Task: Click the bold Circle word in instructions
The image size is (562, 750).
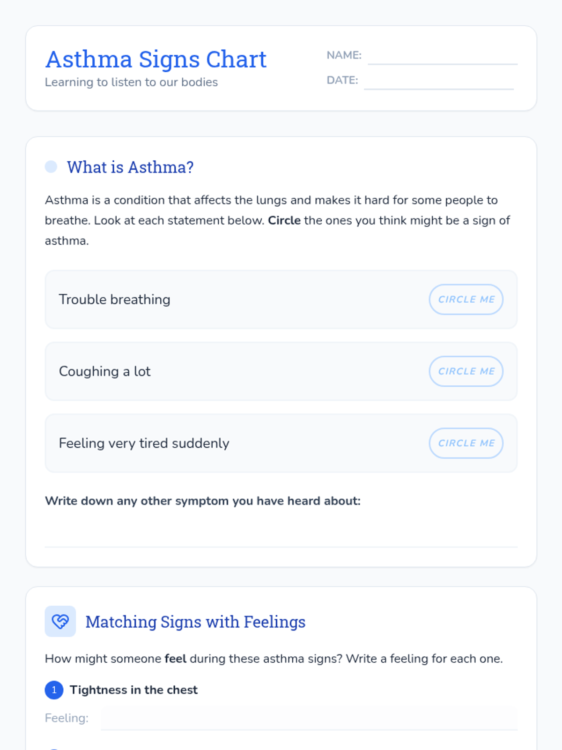Action: pos(284,220)
